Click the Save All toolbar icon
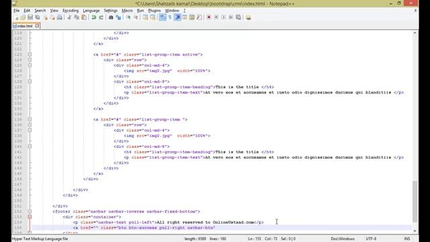Screen dimensions: 430x242 tap(38, 17)
